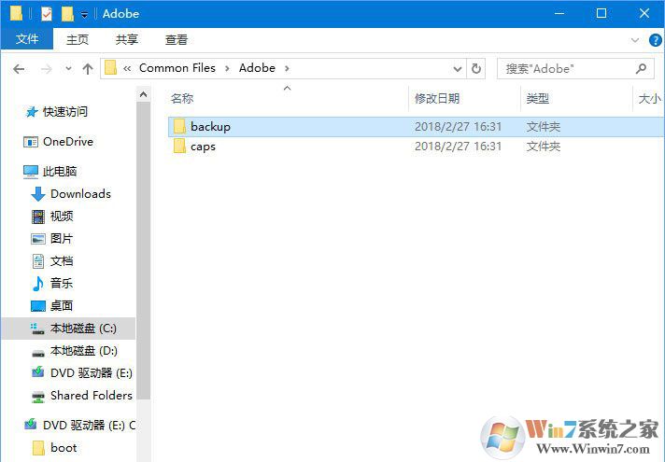Click the 桌面 desktop icon
Screen dimensions: 665x462
(38, 305)
